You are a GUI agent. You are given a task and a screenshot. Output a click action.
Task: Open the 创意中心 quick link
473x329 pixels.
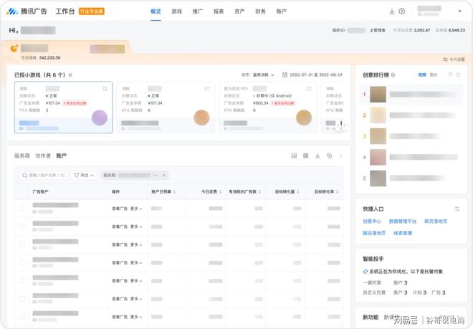(x=372, y=221)
